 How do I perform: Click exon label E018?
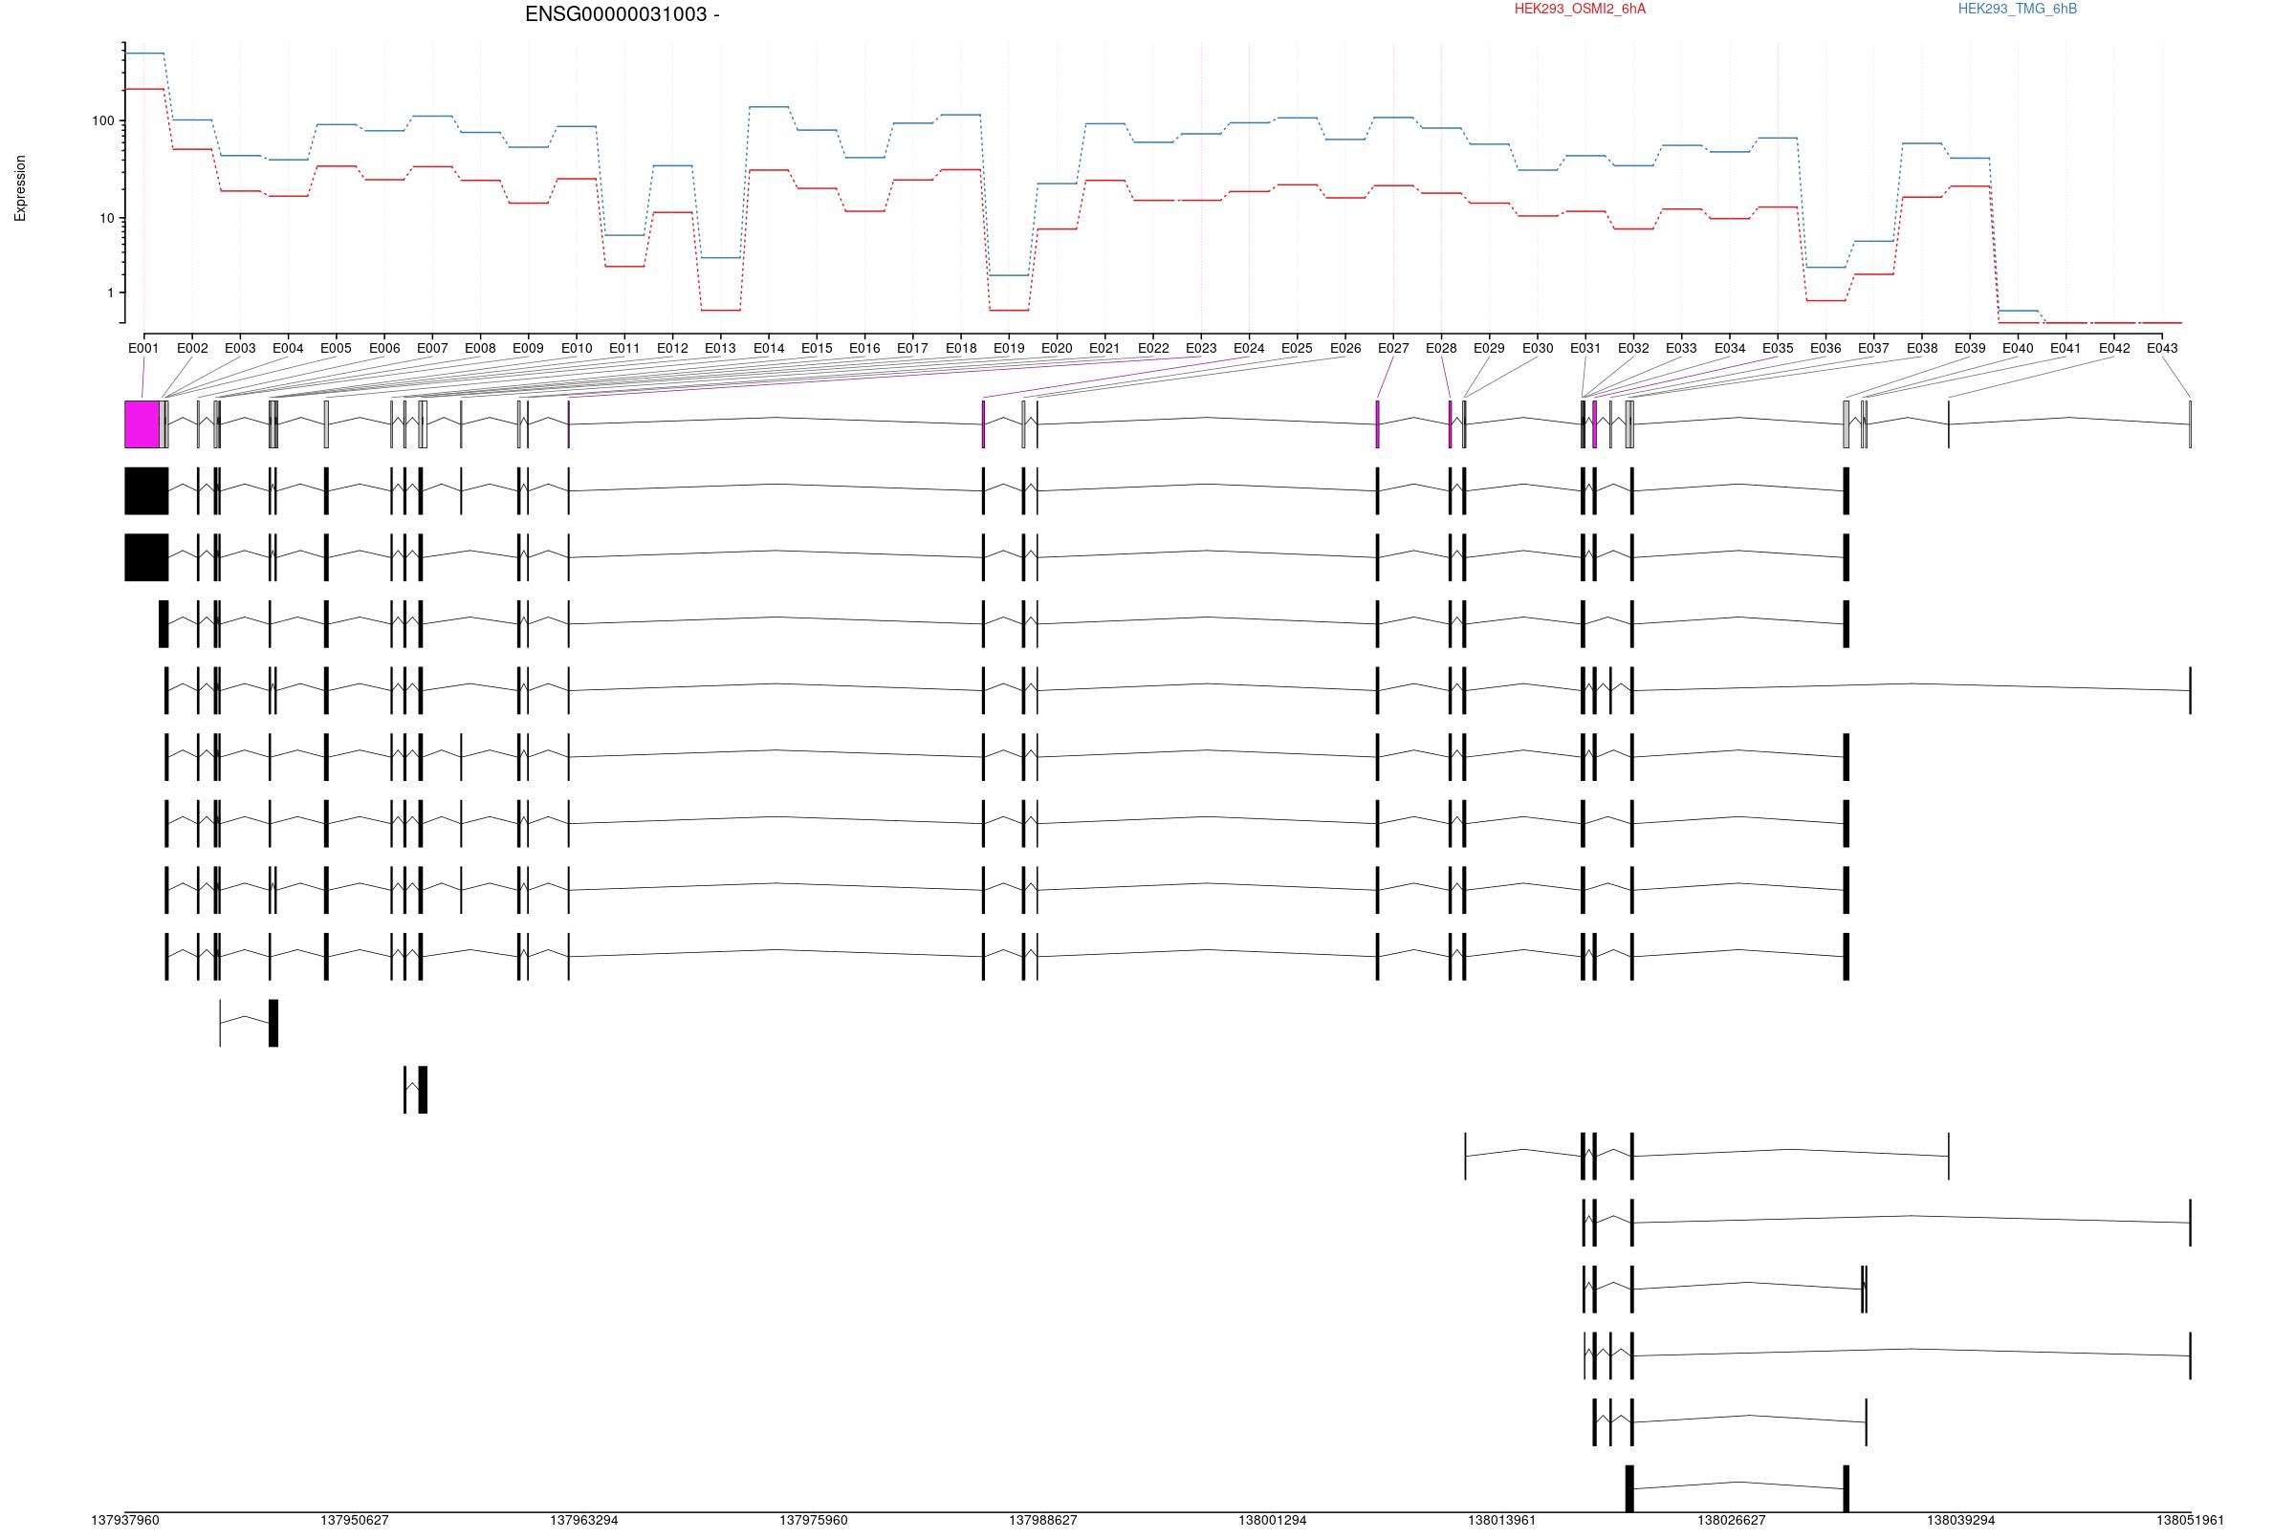pyautogui.click(x=961, y=349)
